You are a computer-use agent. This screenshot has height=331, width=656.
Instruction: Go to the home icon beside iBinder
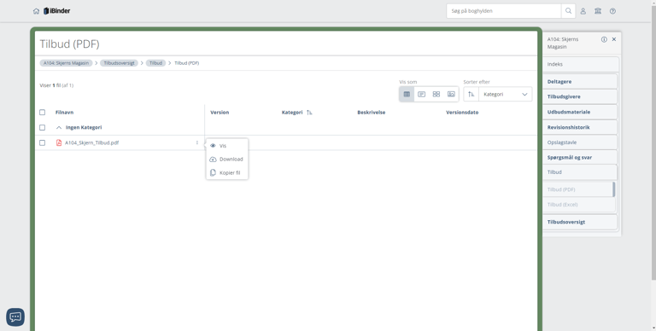click(36, 11)
